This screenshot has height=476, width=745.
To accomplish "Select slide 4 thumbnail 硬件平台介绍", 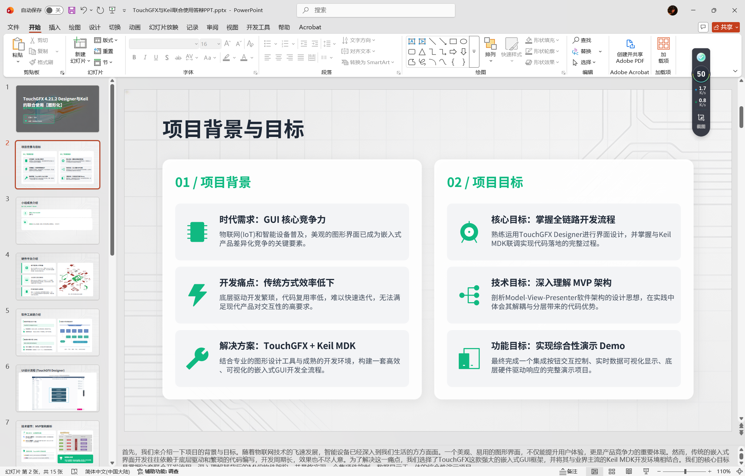I will click(58, 277).
